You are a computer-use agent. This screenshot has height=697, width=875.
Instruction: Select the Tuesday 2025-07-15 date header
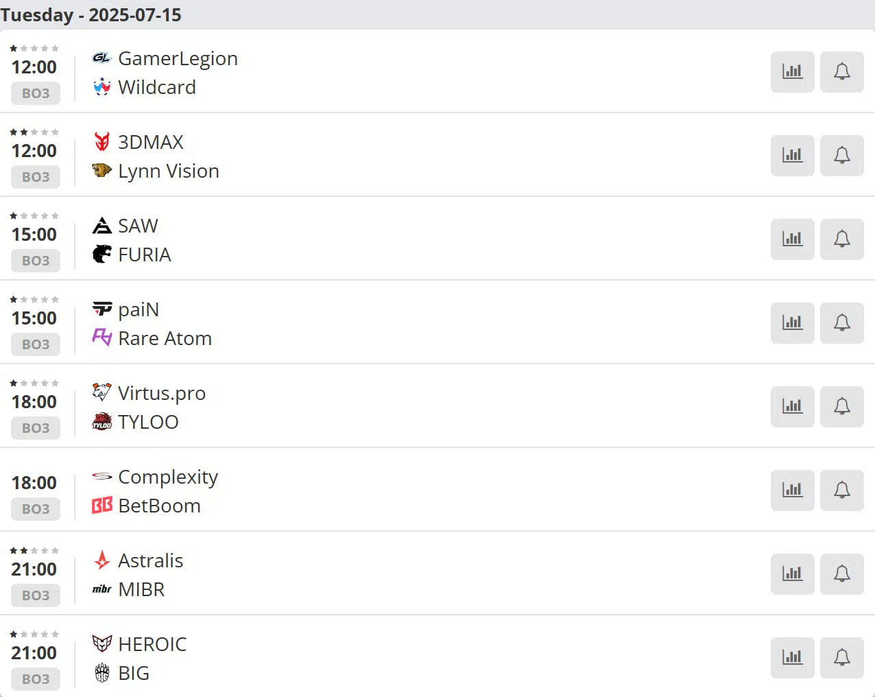pyautogui.click(x=91, y=14)
